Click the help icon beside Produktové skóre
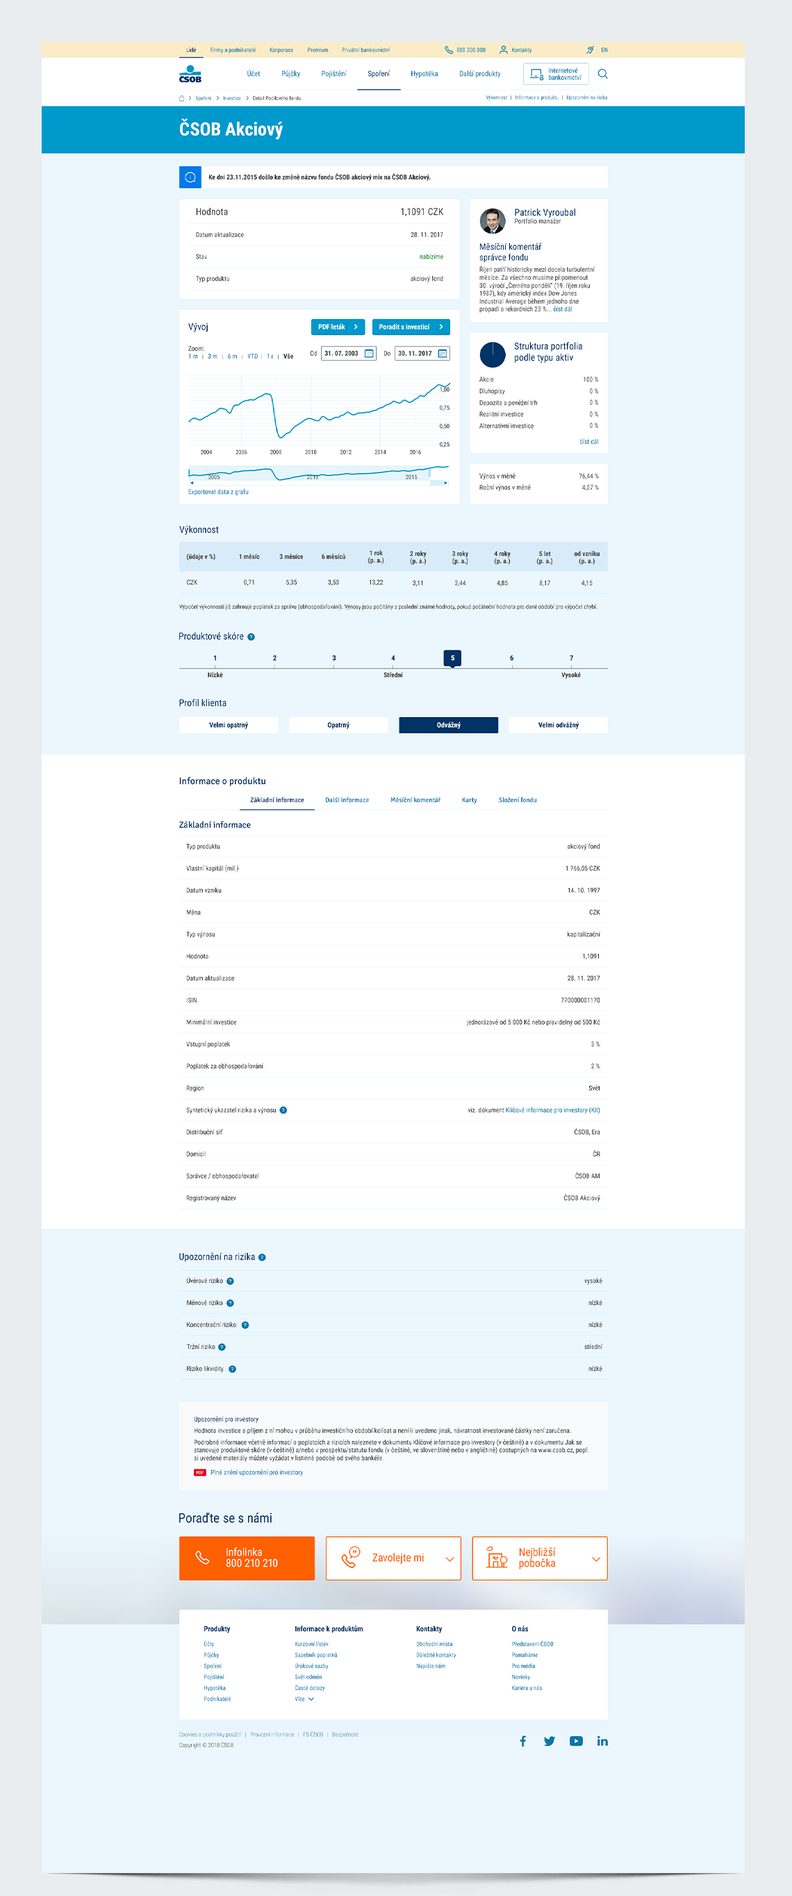This screenshot has height=1896, width=792. pyautogui.click(x=251, y=636)
